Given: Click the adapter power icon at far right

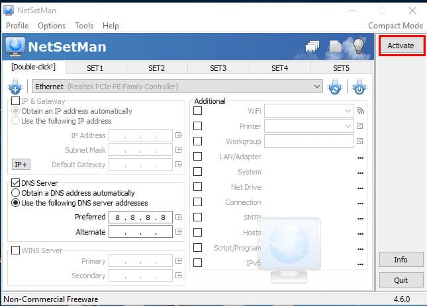Looking at the screenshot, I should [x=359, y=87].
